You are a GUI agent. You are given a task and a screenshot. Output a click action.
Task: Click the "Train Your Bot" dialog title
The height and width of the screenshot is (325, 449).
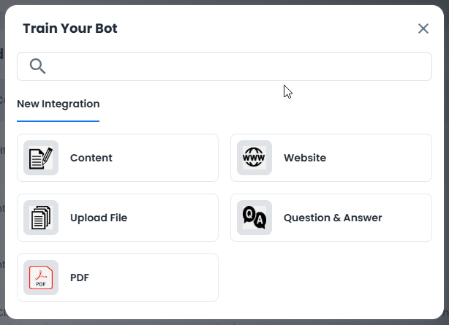tap(70, 28)
